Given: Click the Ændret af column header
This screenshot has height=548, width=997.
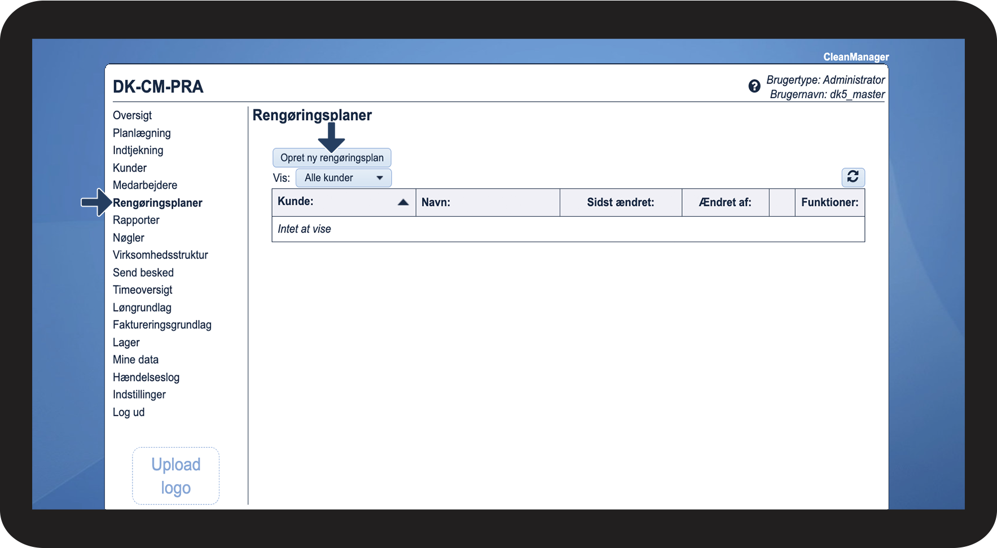Looking at the screenshot, I should coord(725,203).
